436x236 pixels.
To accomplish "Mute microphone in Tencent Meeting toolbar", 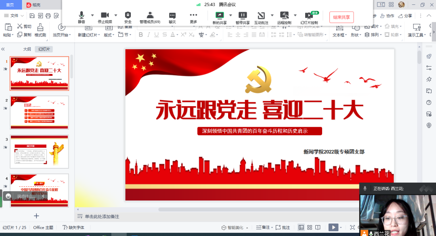I will point(82,17).
